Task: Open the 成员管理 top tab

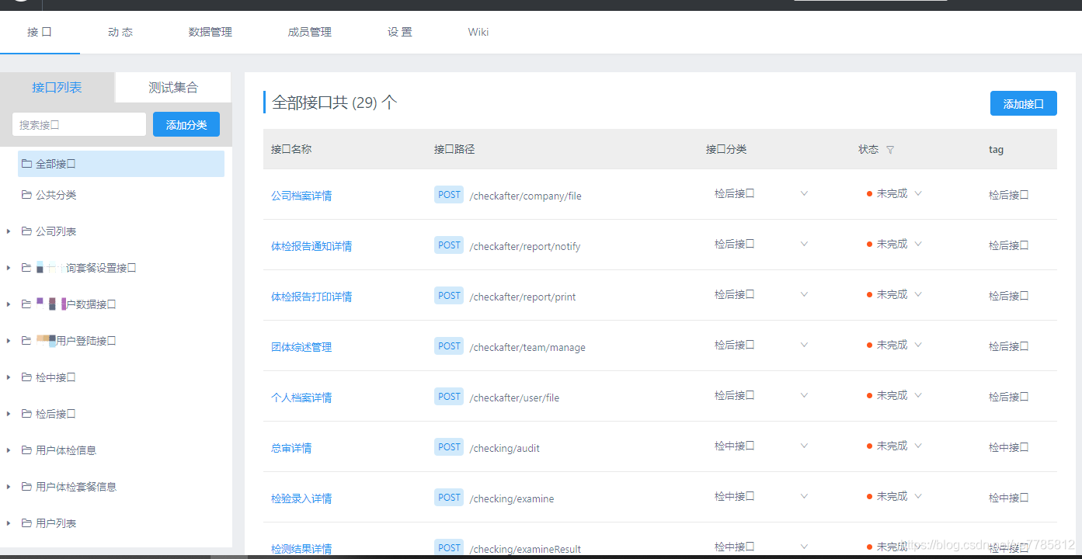Action: click(309, 32)
